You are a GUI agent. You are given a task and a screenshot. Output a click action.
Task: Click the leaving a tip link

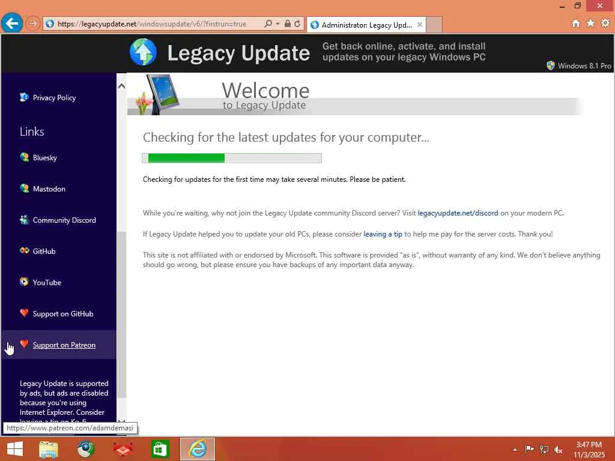point(383,234)
